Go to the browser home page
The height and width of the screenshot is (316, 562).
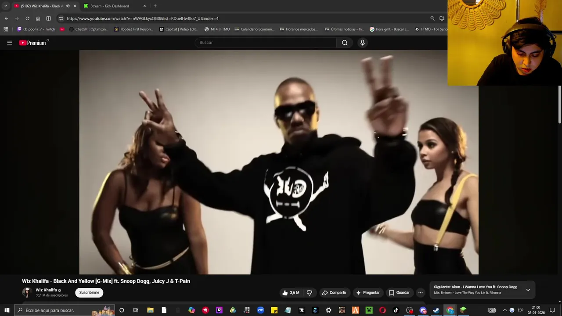[38, 18]
